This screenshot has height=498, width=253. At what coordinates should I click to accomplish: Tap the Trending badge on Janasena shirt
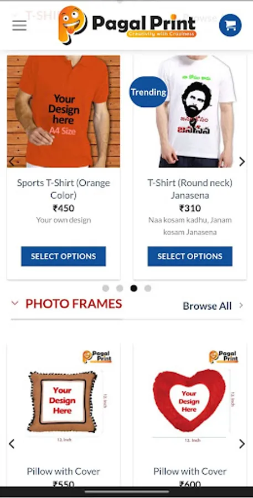click(148, 92)
